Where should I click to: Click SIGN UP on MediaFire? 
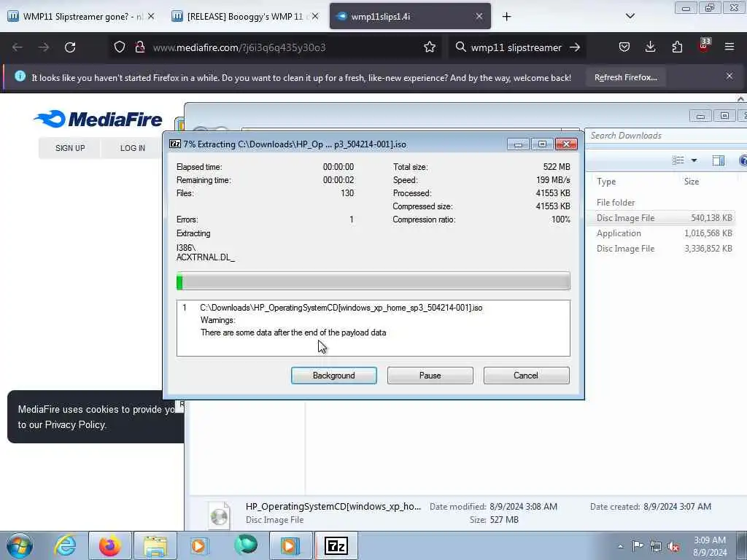[x=70, y=148]
